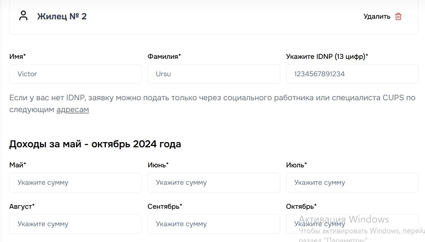Activate the Август income amount field
The width and height of the screenshot is (425, 242).
75,224
